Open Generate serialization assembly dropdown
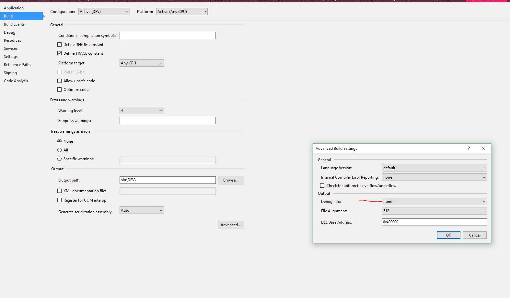510x298 pixels. pos(142,210)
